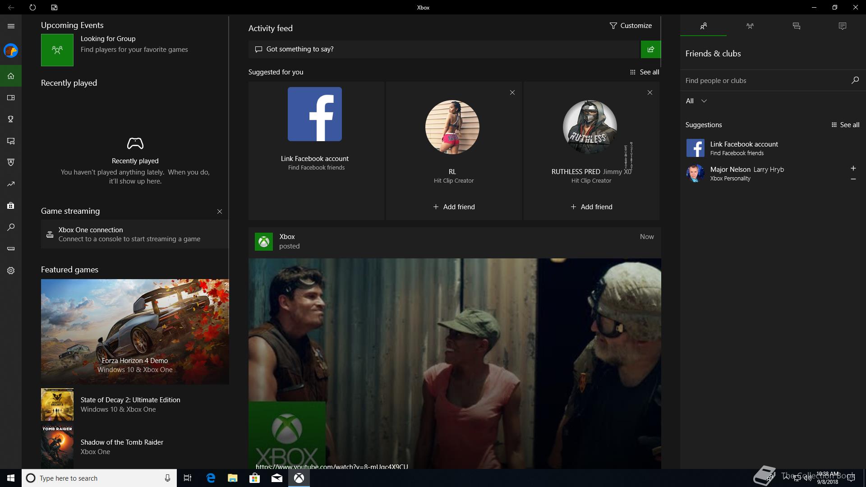Viewport: 866px width, 487px height.
Task: Remove Major Nelson suggestion with minus icon
Action: point(853,179)
